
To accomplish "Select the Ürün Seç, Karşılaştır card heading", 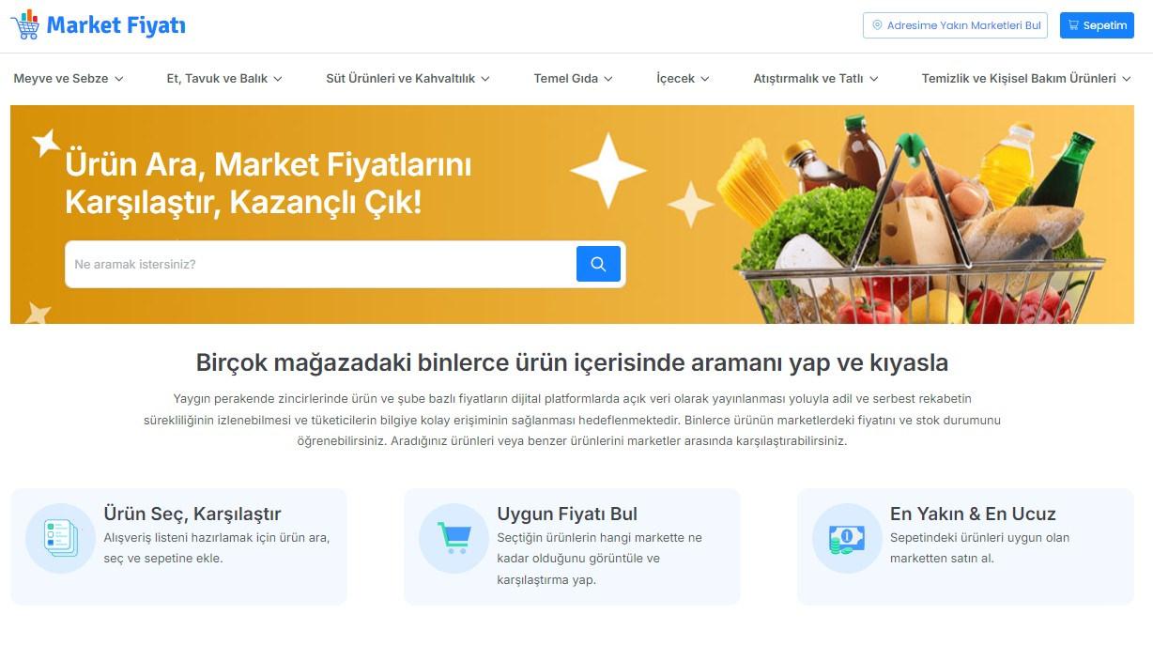I will coord(192,514).
